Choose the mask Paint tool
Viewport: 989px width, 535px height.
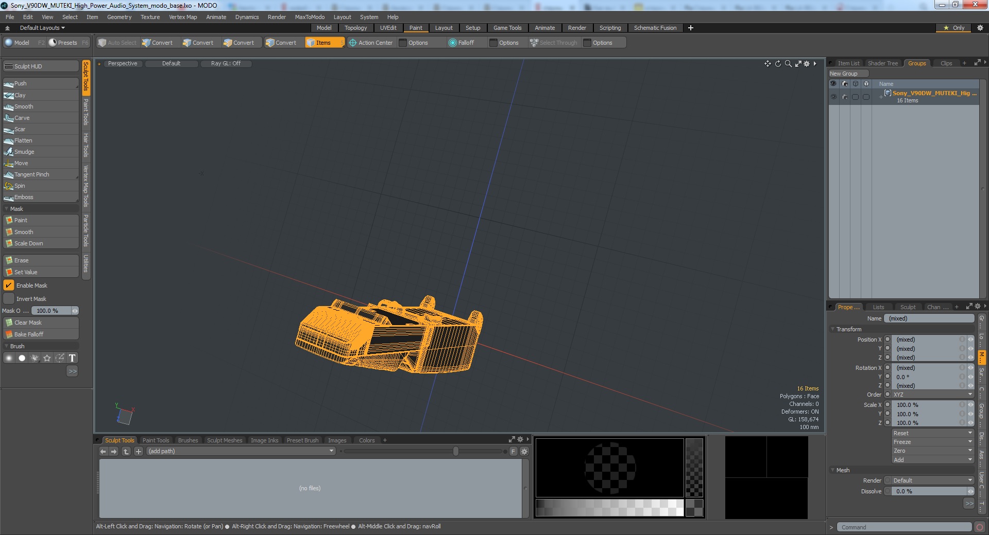coord(40,220)
